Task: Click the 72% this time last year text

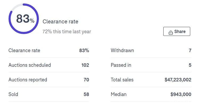Action: [x=67, y=32]
